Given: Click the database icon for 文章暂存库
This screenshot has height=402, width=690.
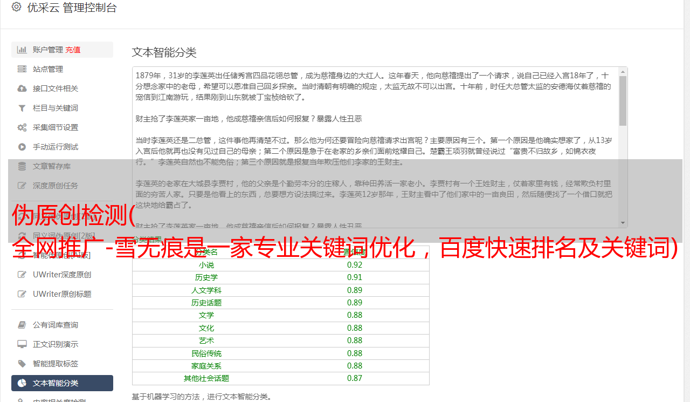Looking at the screenshot, I should coord(22,166).
